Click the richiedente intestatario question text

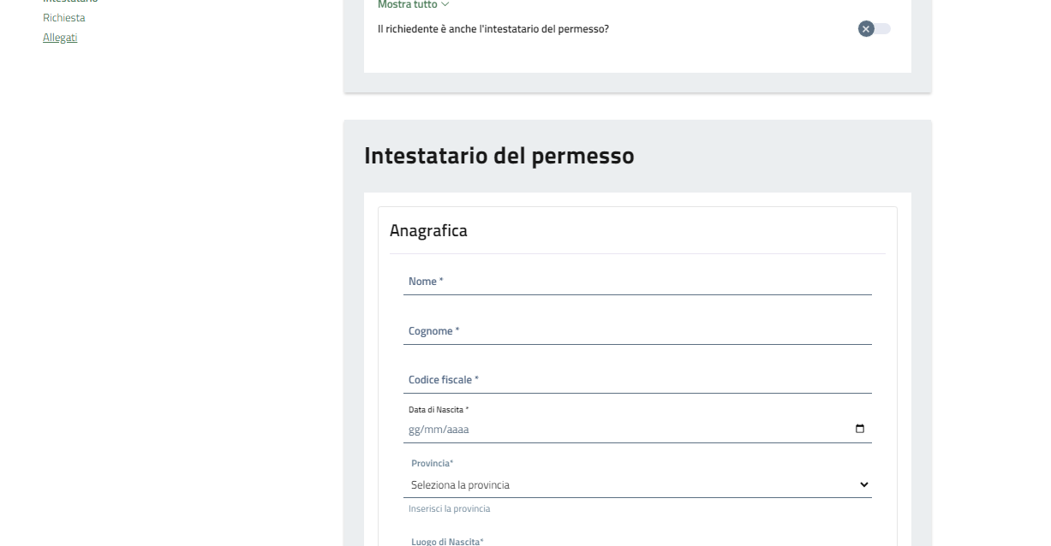pos(493,29)
